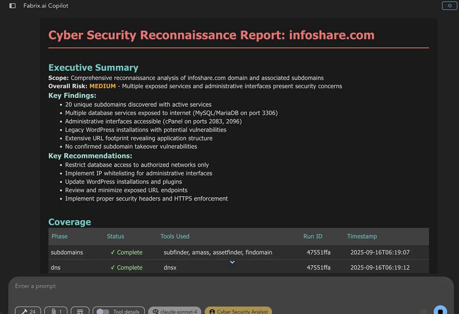Click the dns phase cell

pos(56,268)
